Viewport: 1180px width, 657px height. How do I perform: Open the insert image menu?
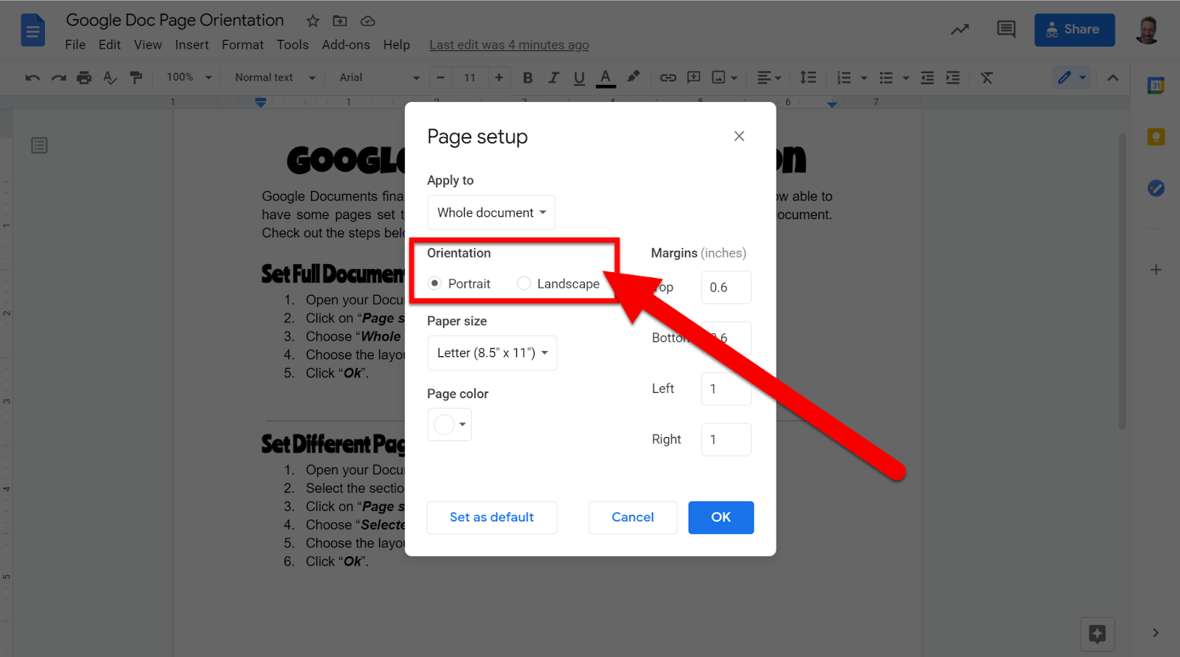(x=724, y=77)
